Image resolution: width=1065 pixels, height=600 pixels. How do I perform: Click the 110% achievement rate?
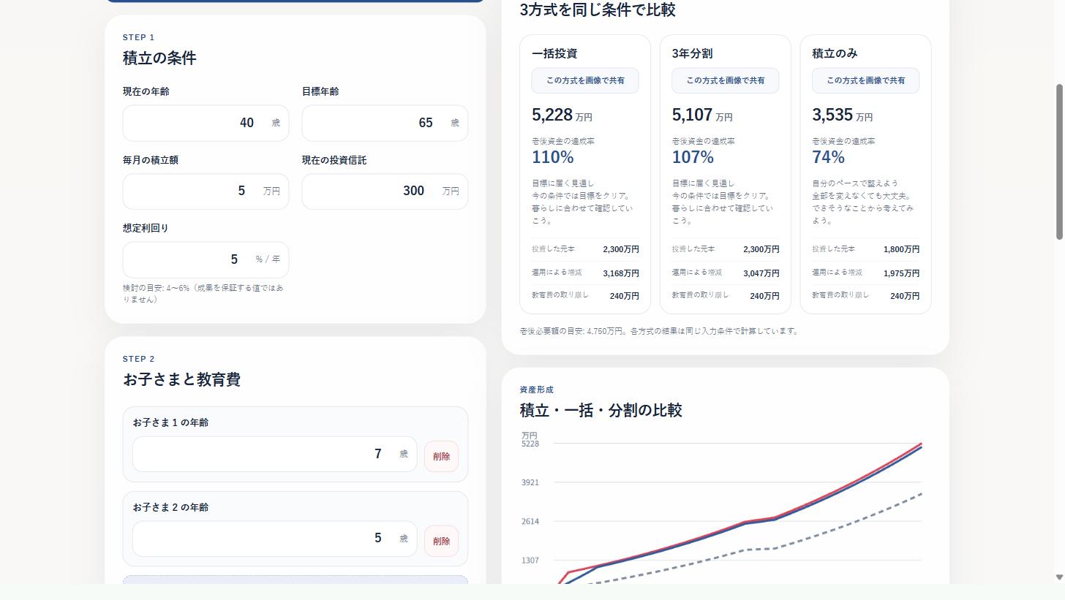[553, 157]
